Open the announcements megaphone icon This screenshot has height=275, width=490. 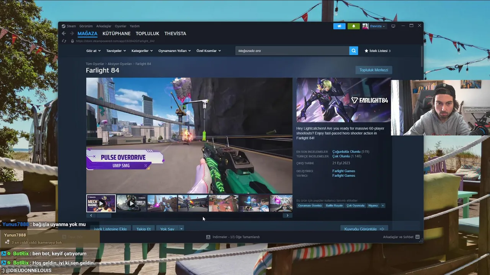click(339, 26)
